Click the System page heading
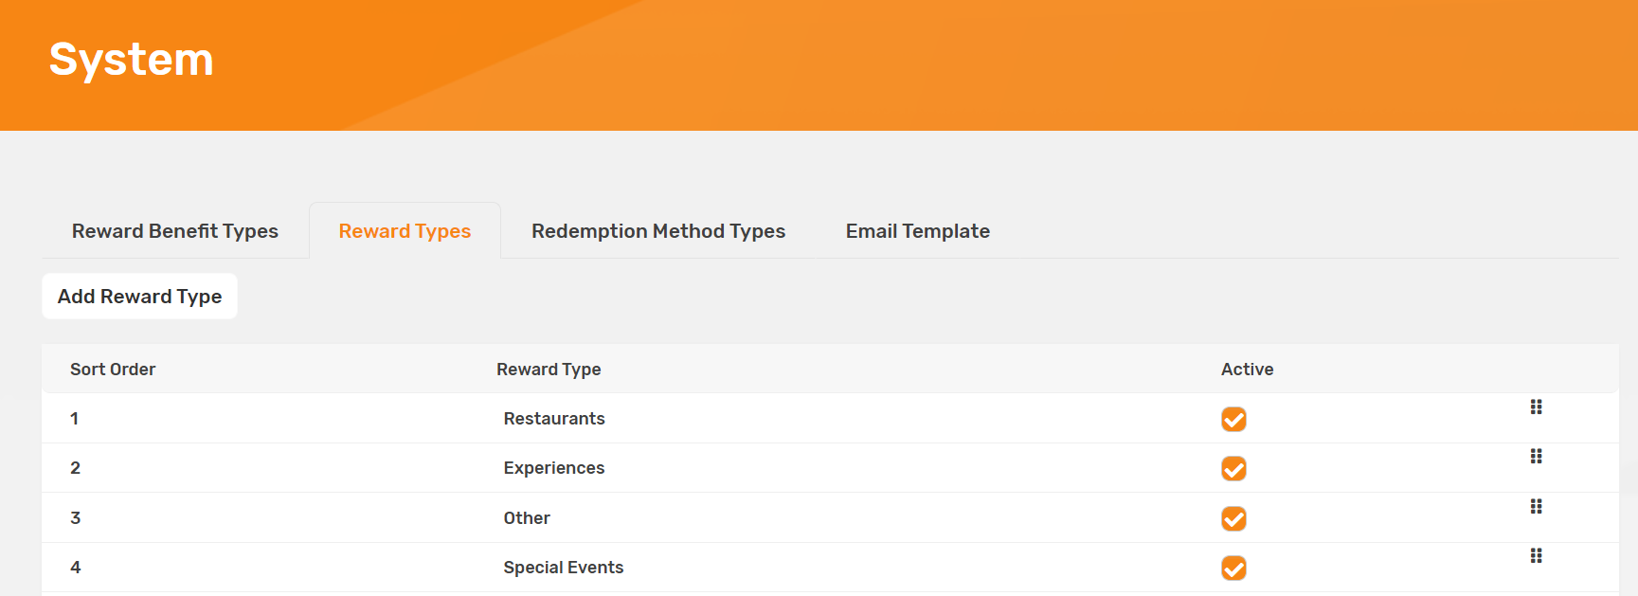The image size is (1638, 596). coord(132,60)
